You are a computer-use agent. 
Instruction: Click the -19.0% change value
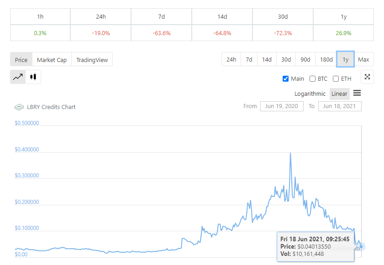pos(100,33)
